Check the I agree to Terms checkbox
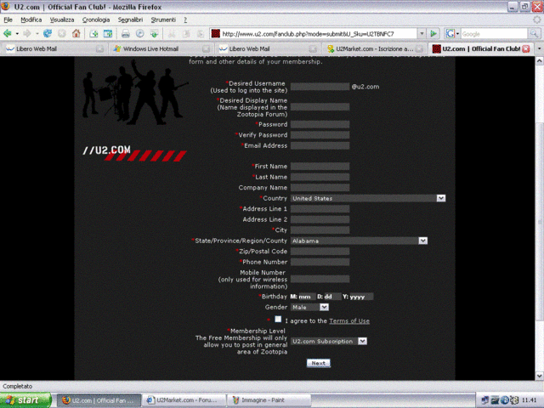The height and width of the screenshot is (408, 544). pos(278,320)
